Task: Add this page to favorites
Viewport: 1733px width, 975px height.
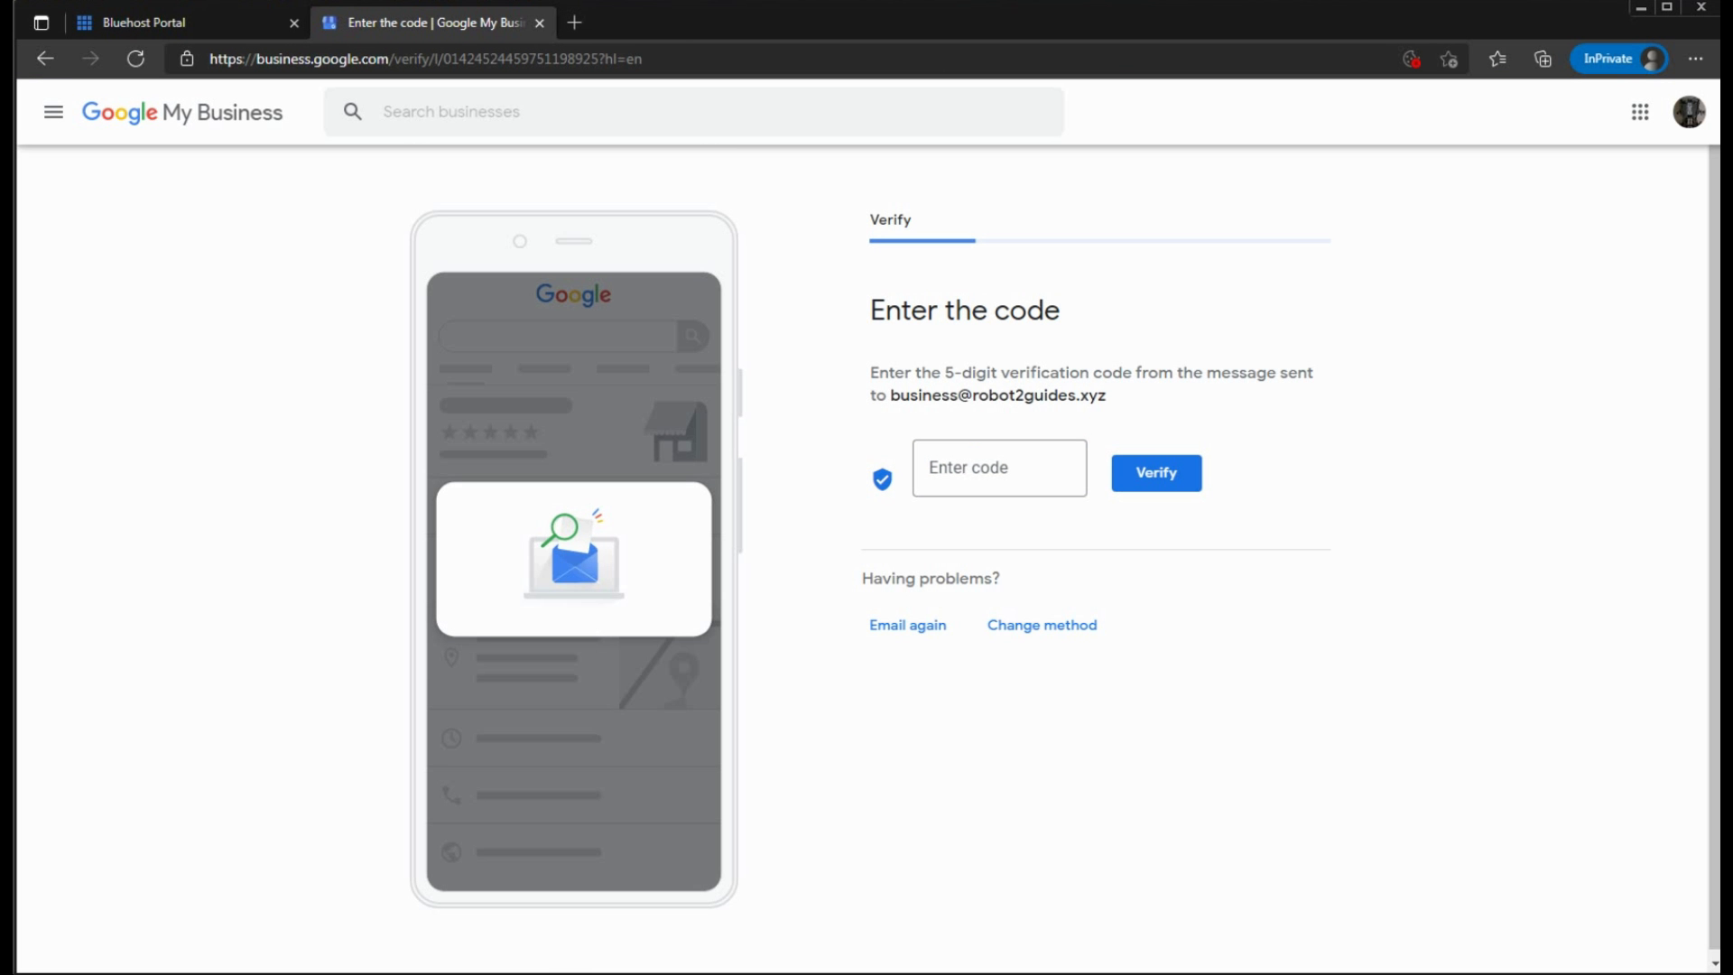Action: pyautogui.click(x=1450, y=59)
